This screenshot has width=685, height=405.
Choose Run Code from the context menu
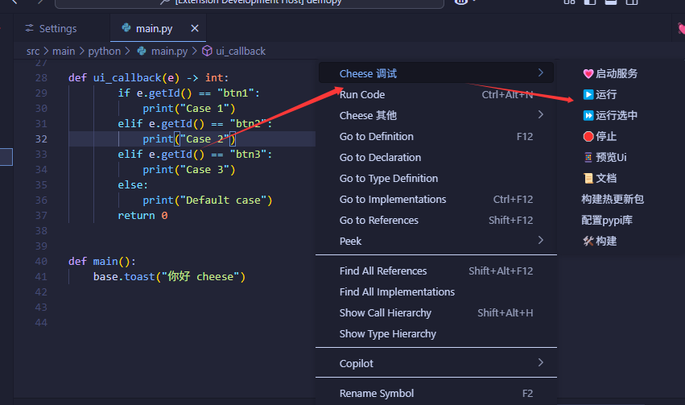[436, 94]
